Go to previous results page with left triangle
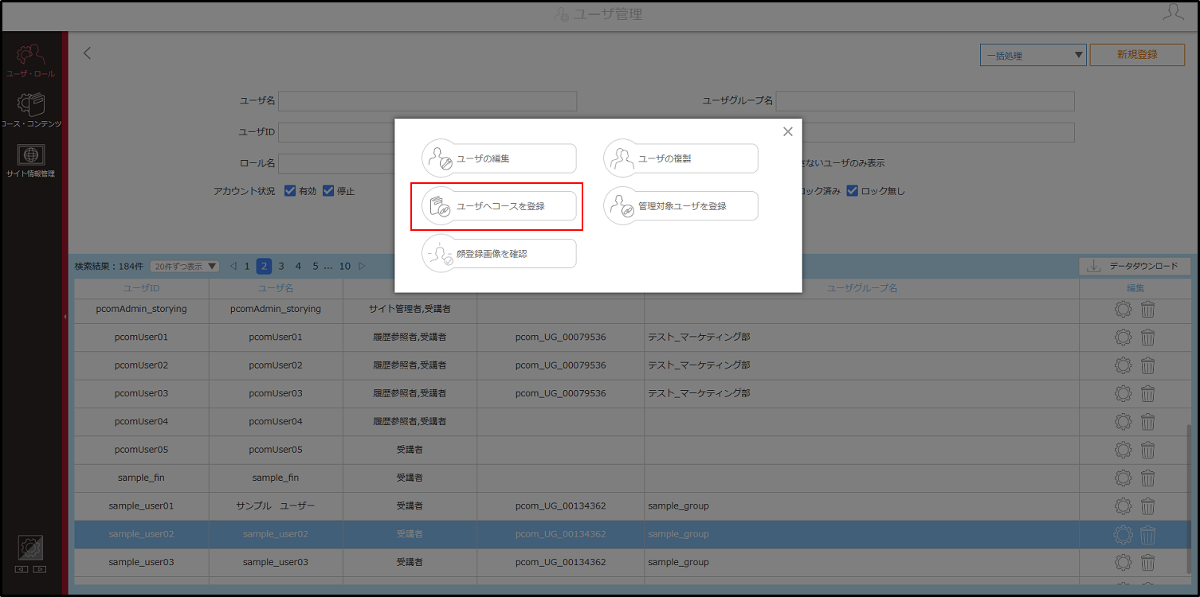This screenshot has width=1200, height=597. click(x=233, y=266)
